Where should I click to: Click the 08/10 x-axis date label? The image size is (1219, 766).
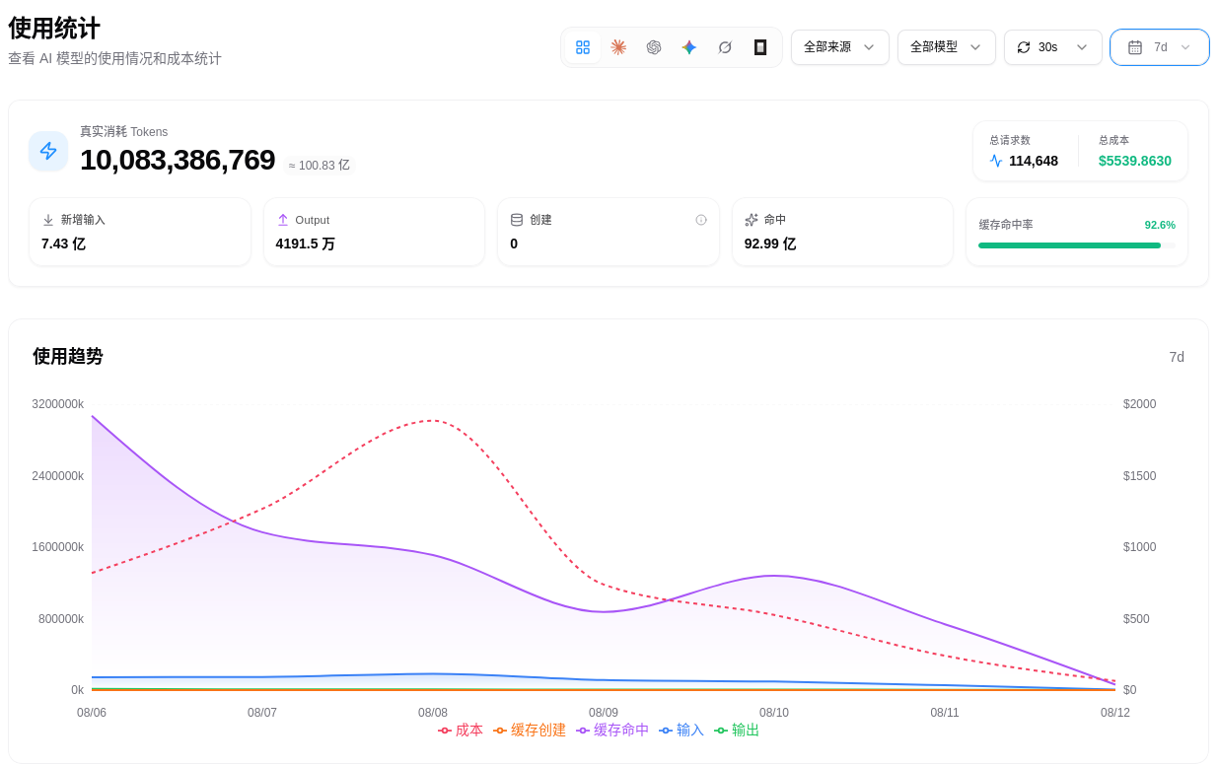[774, 712]
